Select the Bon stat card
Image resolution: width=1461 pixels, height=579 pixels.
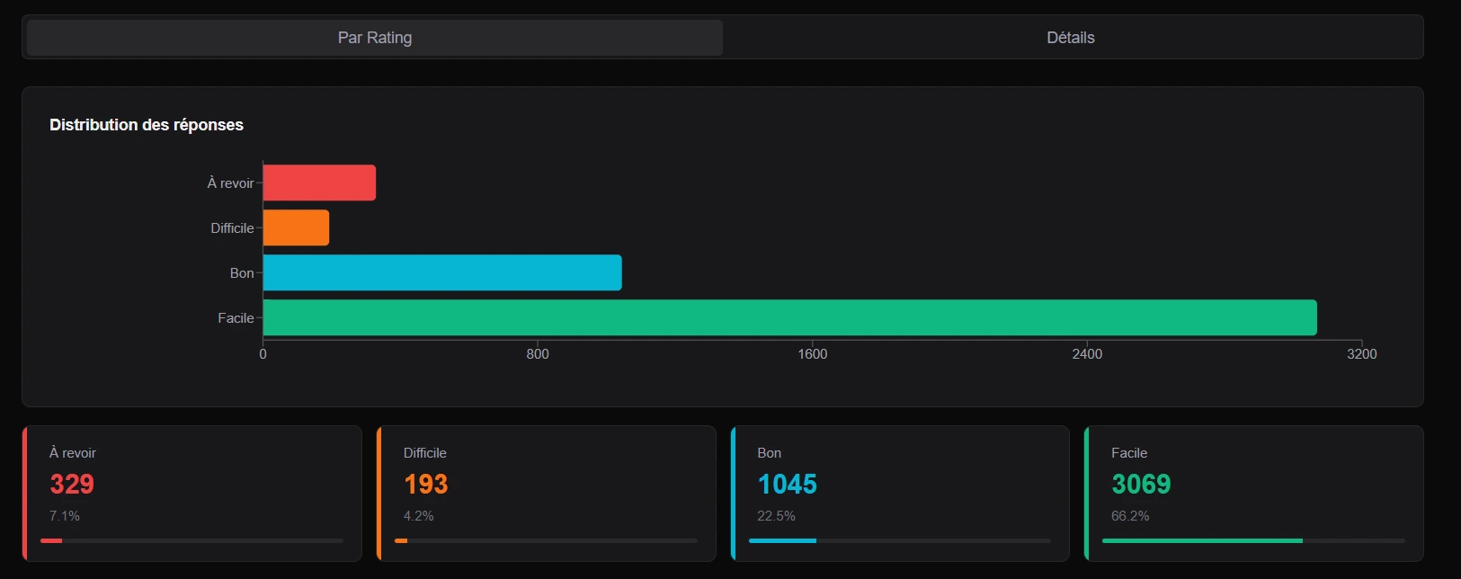[900, 493]
